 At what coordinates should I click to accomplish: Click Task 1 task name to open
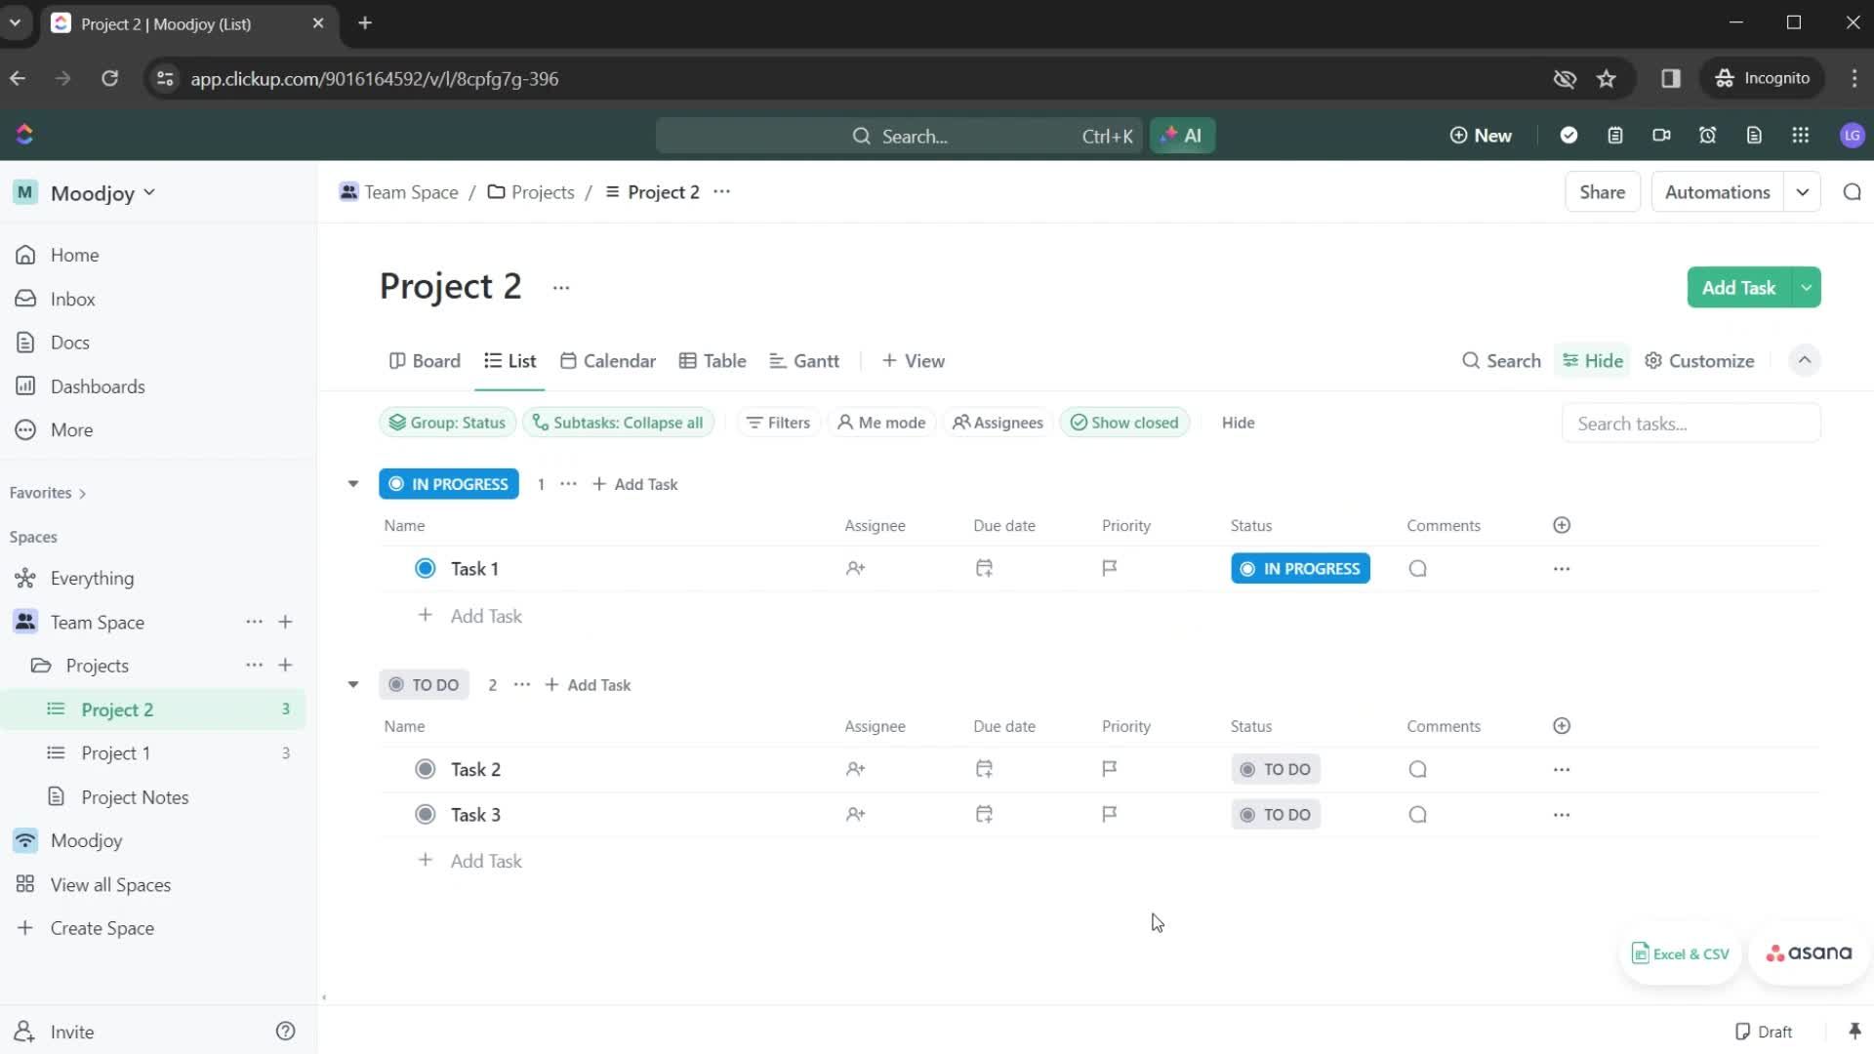(473, 568)
